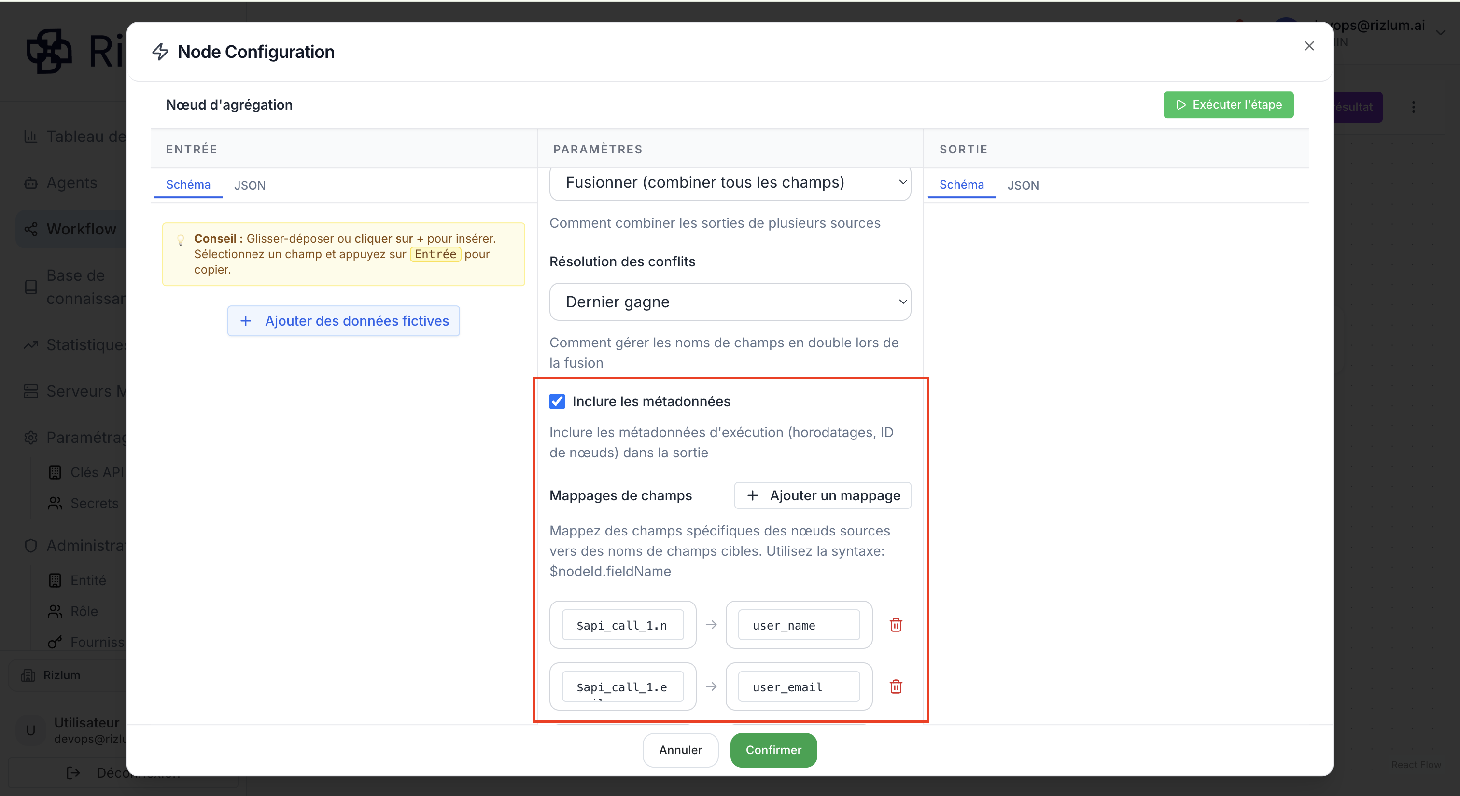
Task: Click the Clés API building icon
Action: (x=55, y=472)
